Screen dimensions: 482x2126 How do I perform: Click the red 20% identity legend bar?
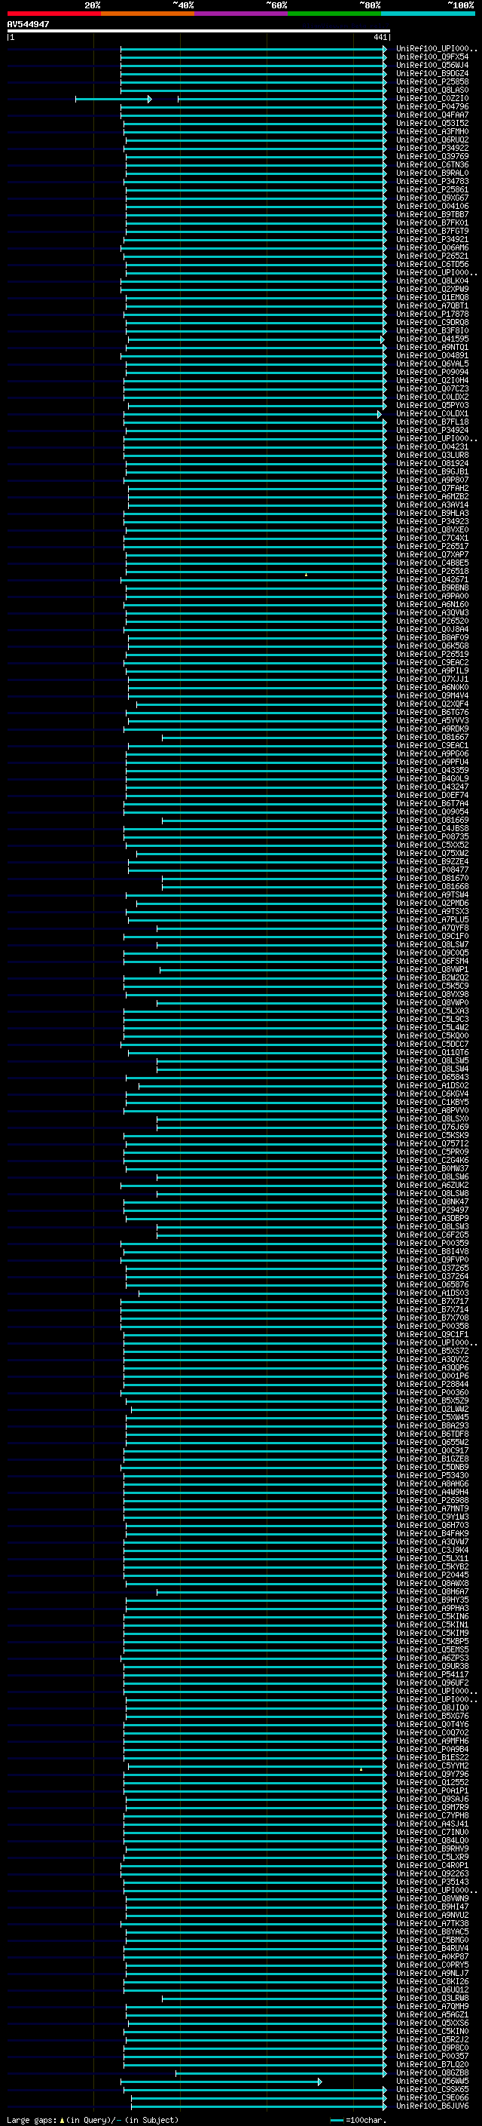53,14
